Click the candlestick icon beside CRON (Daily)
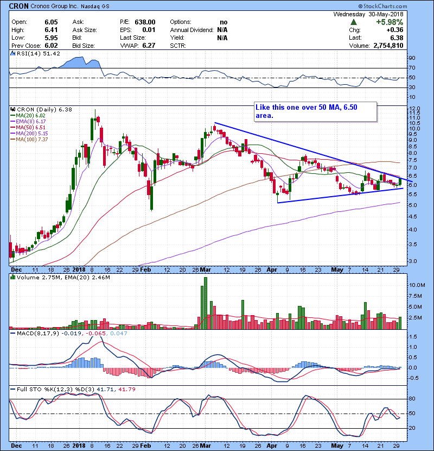This screenshot has width=434, height=451. coord(13,109)
